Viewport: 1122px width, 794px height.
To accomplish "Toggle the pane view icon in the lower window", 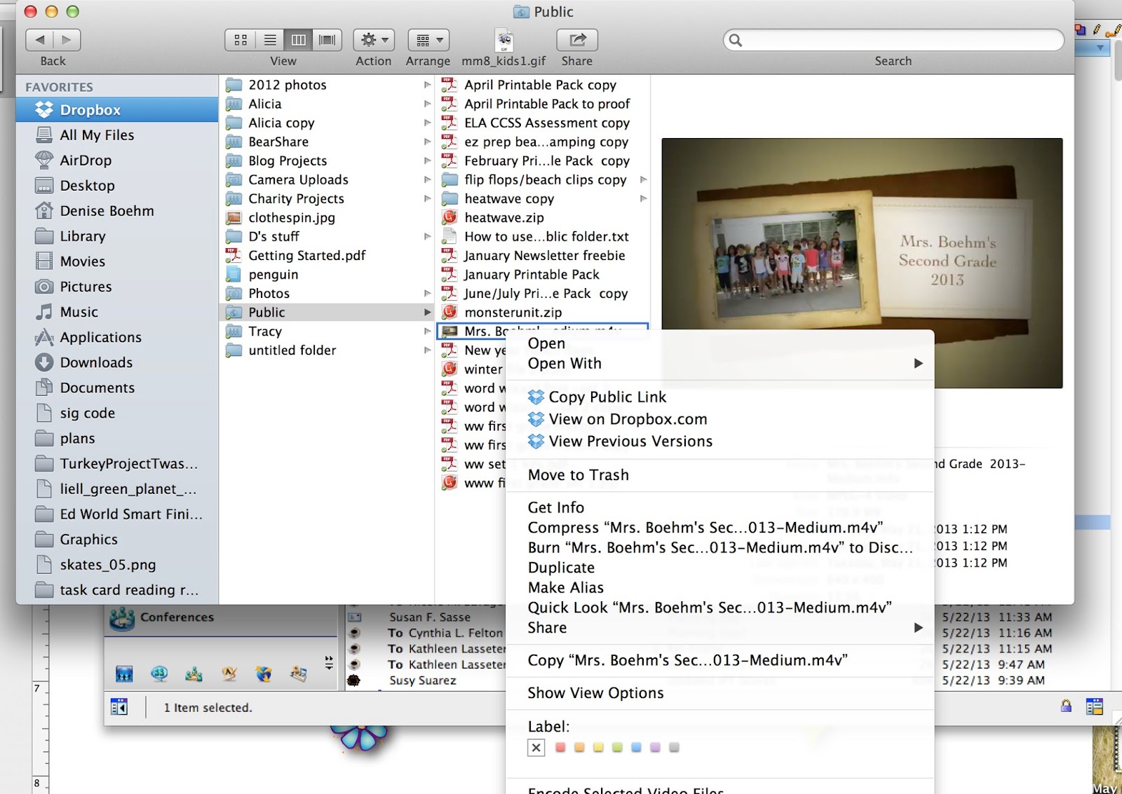I will [119, 707].
